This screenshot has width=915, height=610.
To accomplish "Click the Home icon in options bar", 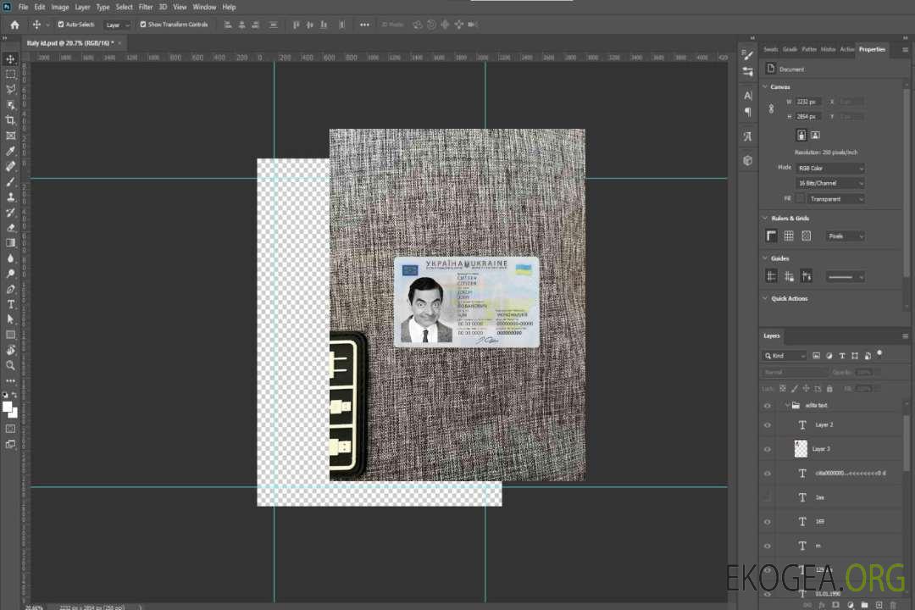I will (x=14, y=25).
